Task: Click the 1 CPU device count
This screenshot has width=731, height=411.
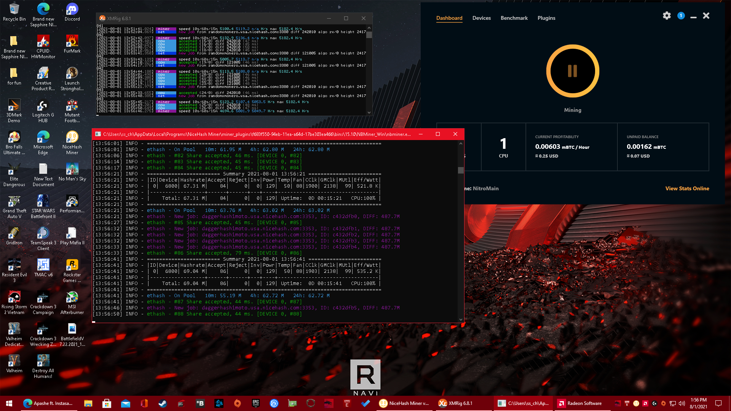Action: [x=503, y=148]
